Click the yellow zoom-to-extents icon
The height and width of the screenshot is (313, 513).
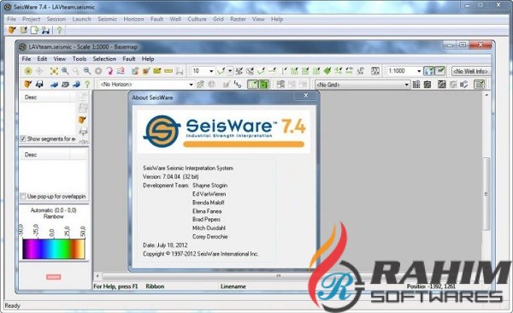pos(54,71)
